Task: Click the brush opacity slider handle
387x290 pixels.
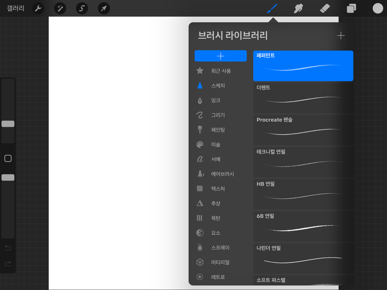Action: point(8,177)
